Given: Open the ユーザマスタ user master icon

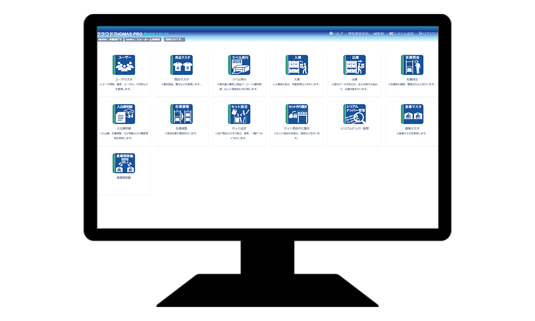Looking at the screenshot, I should click(124, 65).
